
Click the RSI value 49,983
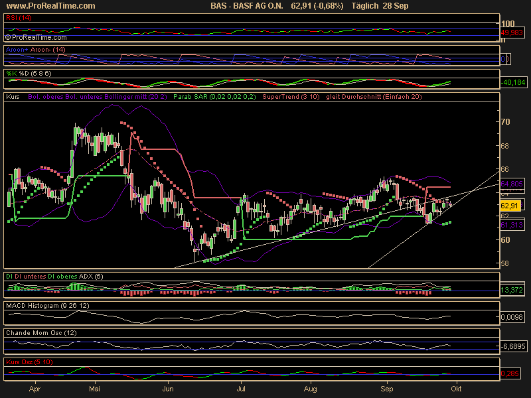[511, 33]
